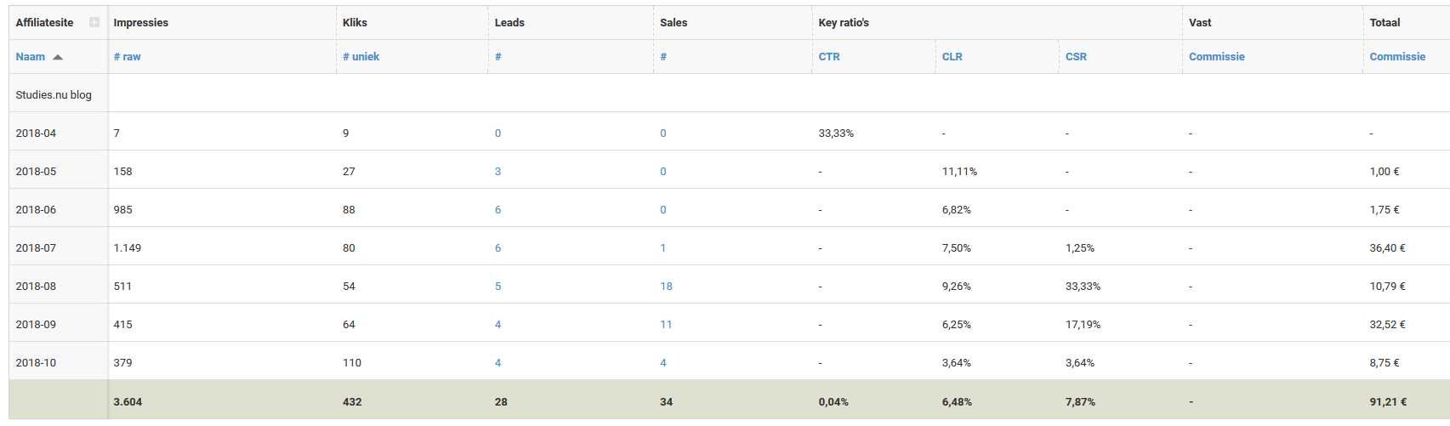
Task: Open the 18 sales for 2018-08
Action: click(666, 286)
